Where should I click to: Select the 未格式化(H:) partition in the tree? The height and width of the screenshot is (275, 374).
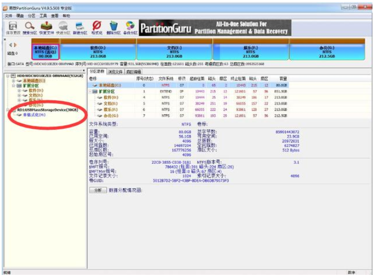(x=34, y=115)
